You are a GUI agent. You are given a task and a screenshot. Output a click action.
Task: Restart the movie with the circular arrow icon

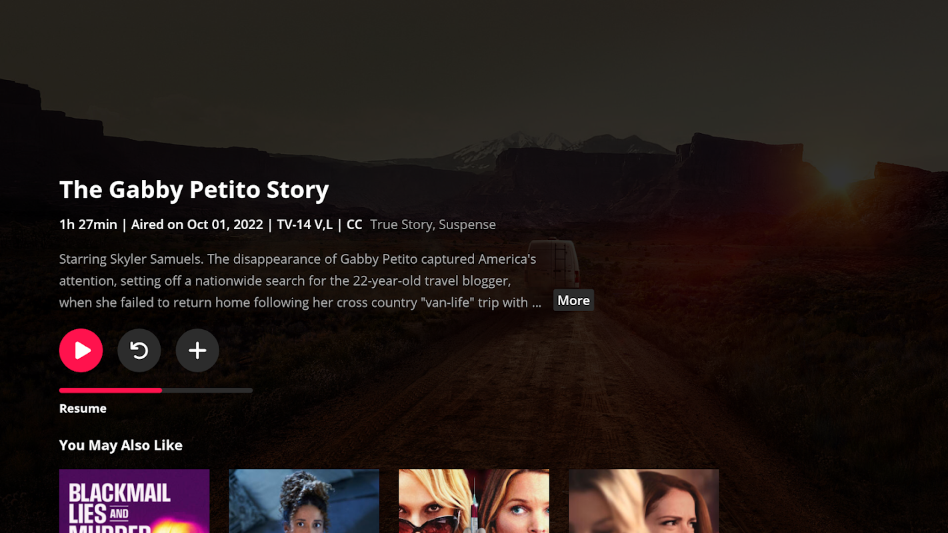pyautogui.click(x=139, y=350)
